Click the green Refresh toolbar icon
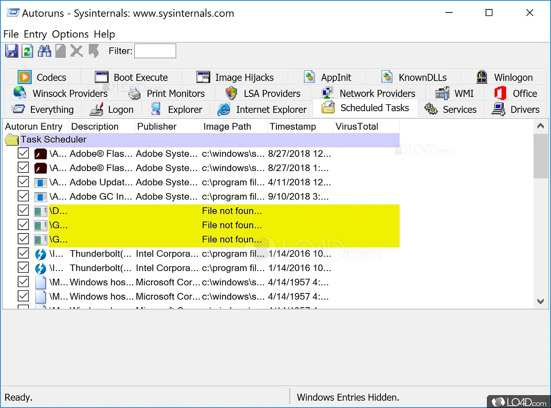 28,51
